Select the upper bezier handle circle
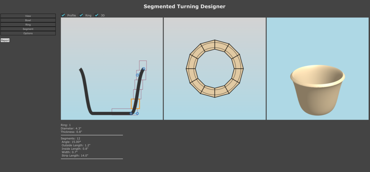This screenshot has width=370, height=172. point(137,75)
